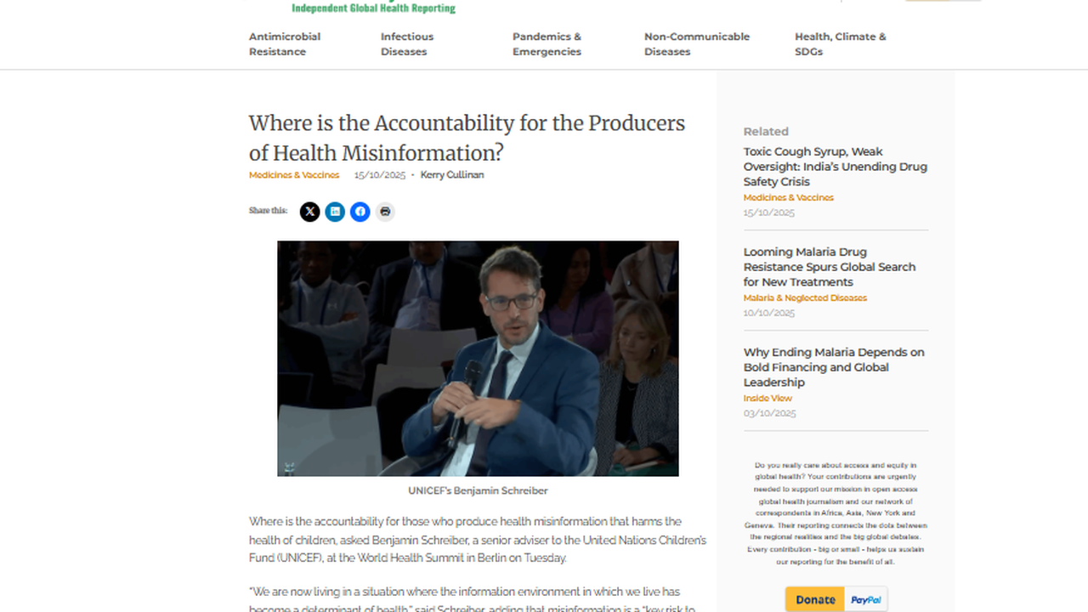Open Non-Communicable Diseases menu
The height and width of the screenshot is (612, 1088).
pos(697,44)
